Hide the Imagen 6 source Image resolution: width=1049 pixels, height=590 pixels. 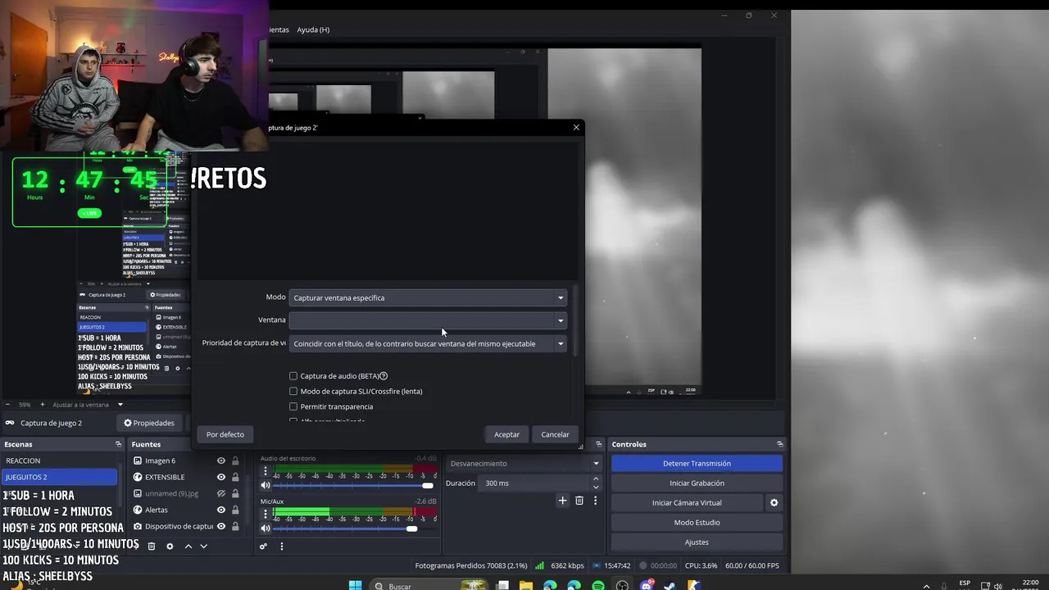tap(220, 461)
